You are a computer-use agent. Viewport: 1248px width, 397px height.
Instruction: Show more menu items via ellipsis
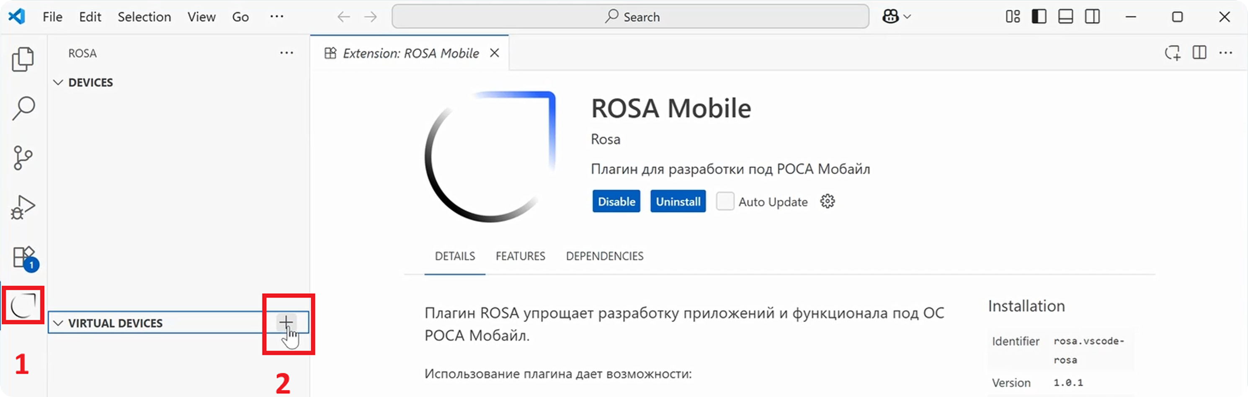(277, 16)
